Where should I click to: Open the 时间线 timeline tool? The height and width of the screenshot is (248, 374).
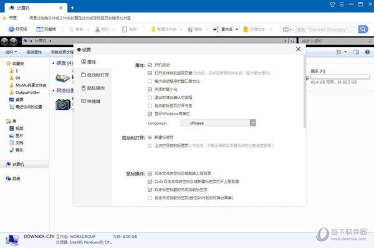point(17,29)
